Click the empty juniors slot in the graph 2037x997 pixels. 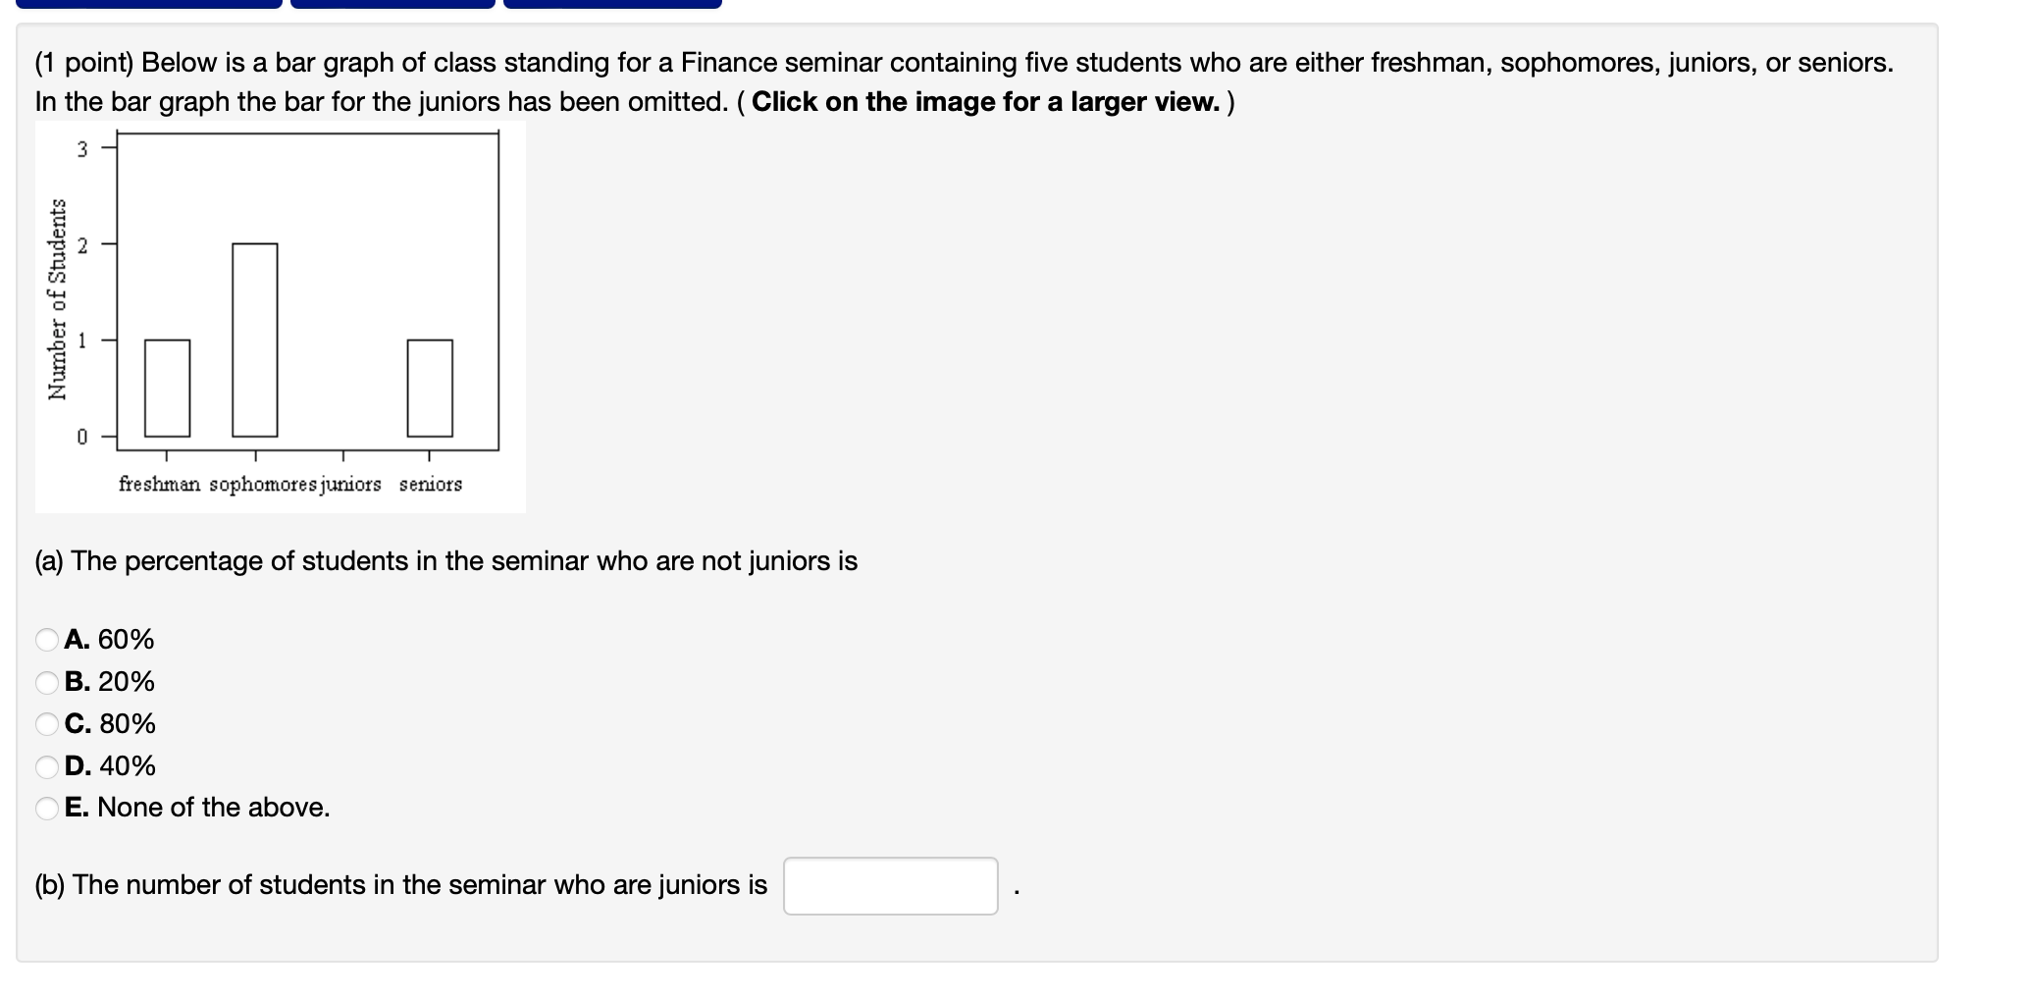pyautogui.click(x=342, y=389)
